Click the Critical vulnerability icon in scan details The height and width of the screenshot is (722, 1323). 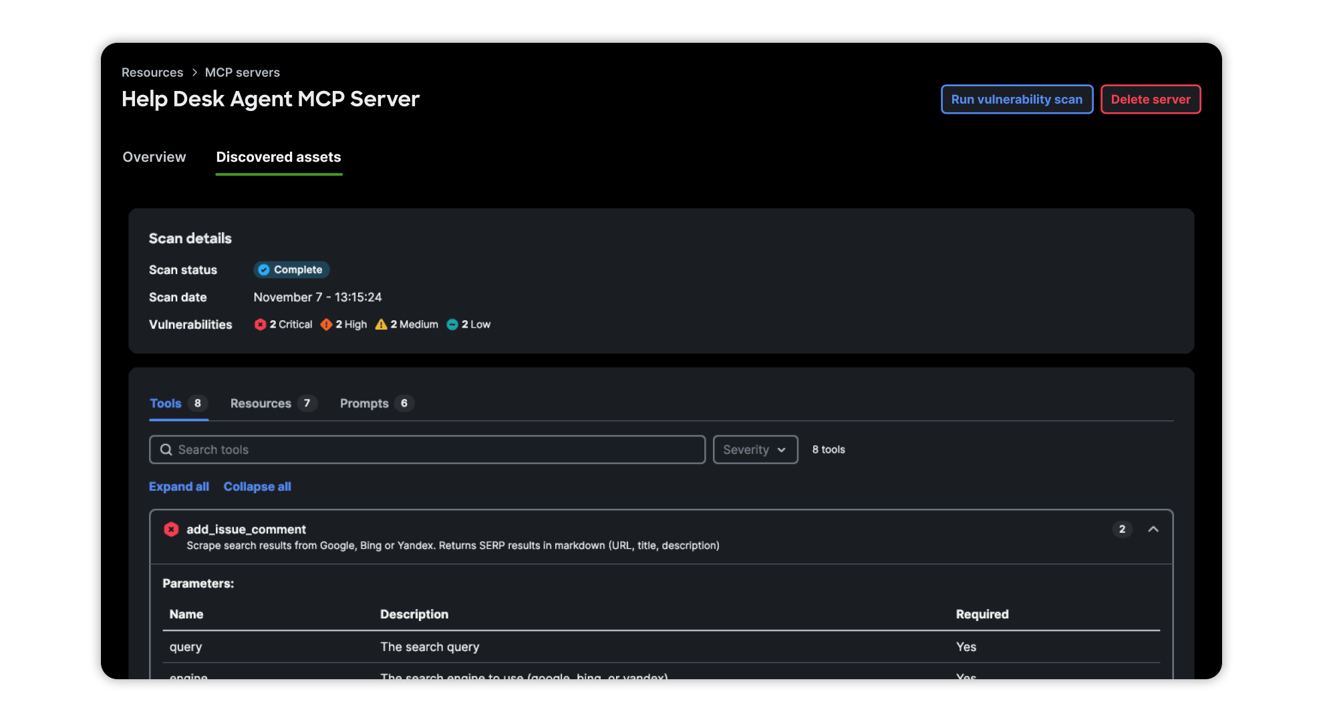[261, 324]
